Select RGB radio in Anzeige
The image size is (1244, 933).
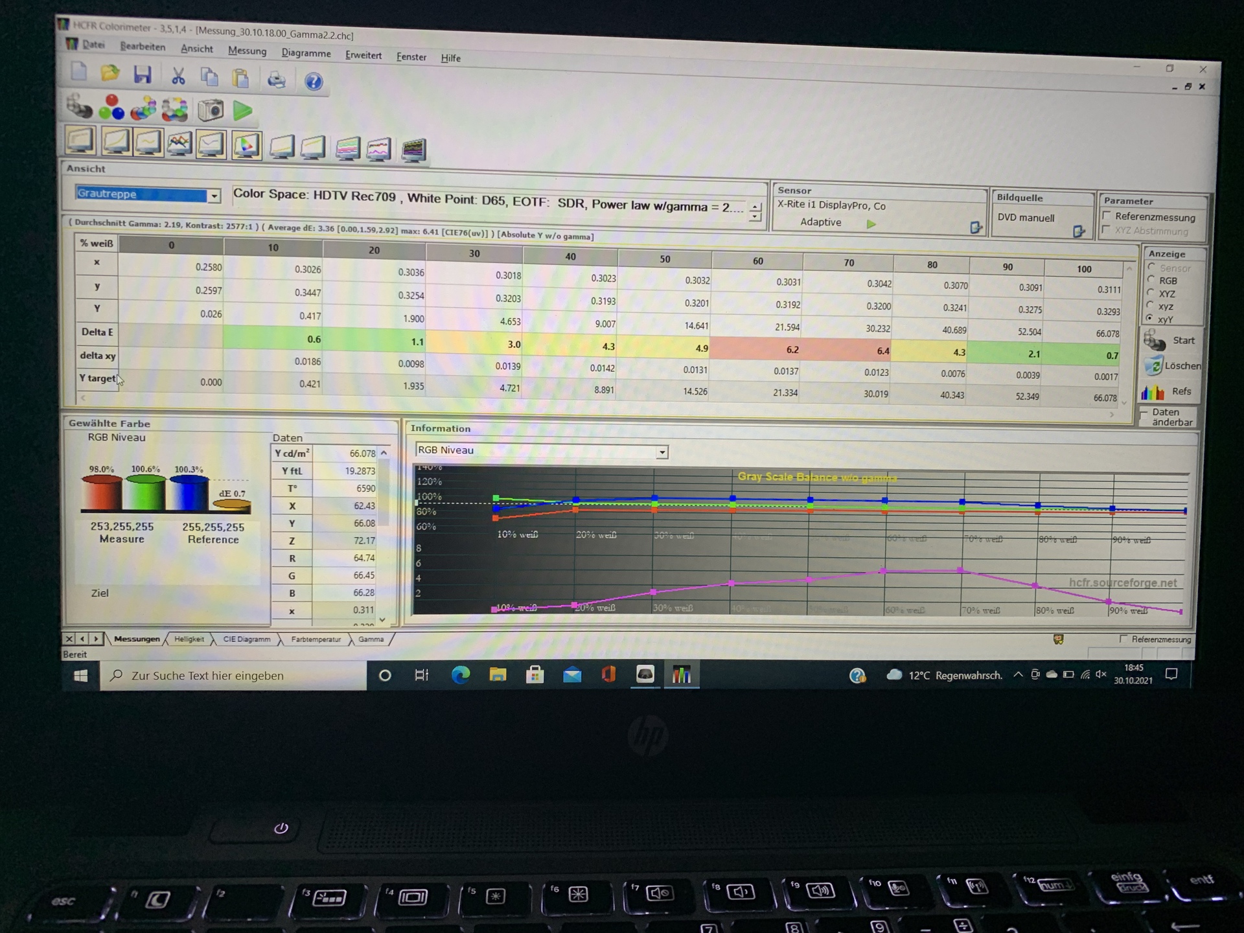point(1151,279)
